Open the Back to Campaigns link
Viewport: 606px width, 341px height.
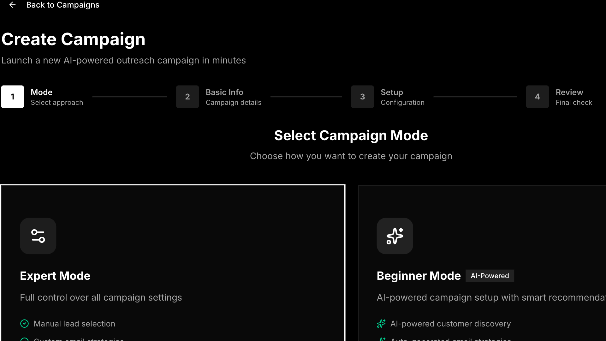(x=62, y=5)
